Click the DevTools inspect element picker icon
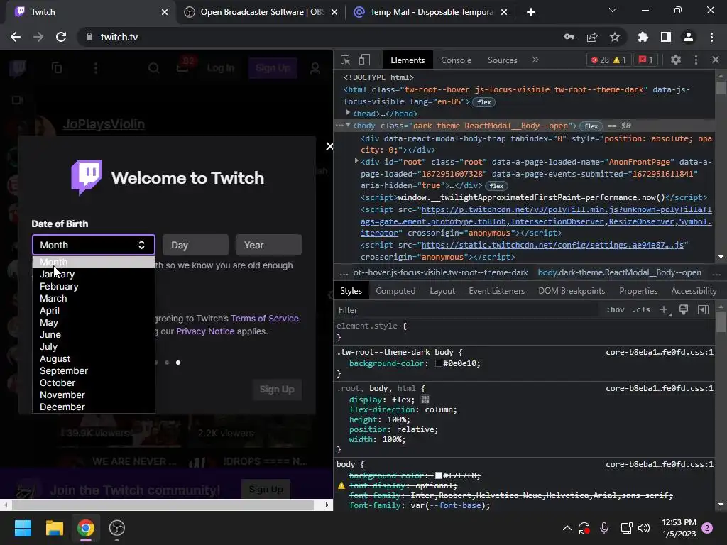 (x=345, y=60)
